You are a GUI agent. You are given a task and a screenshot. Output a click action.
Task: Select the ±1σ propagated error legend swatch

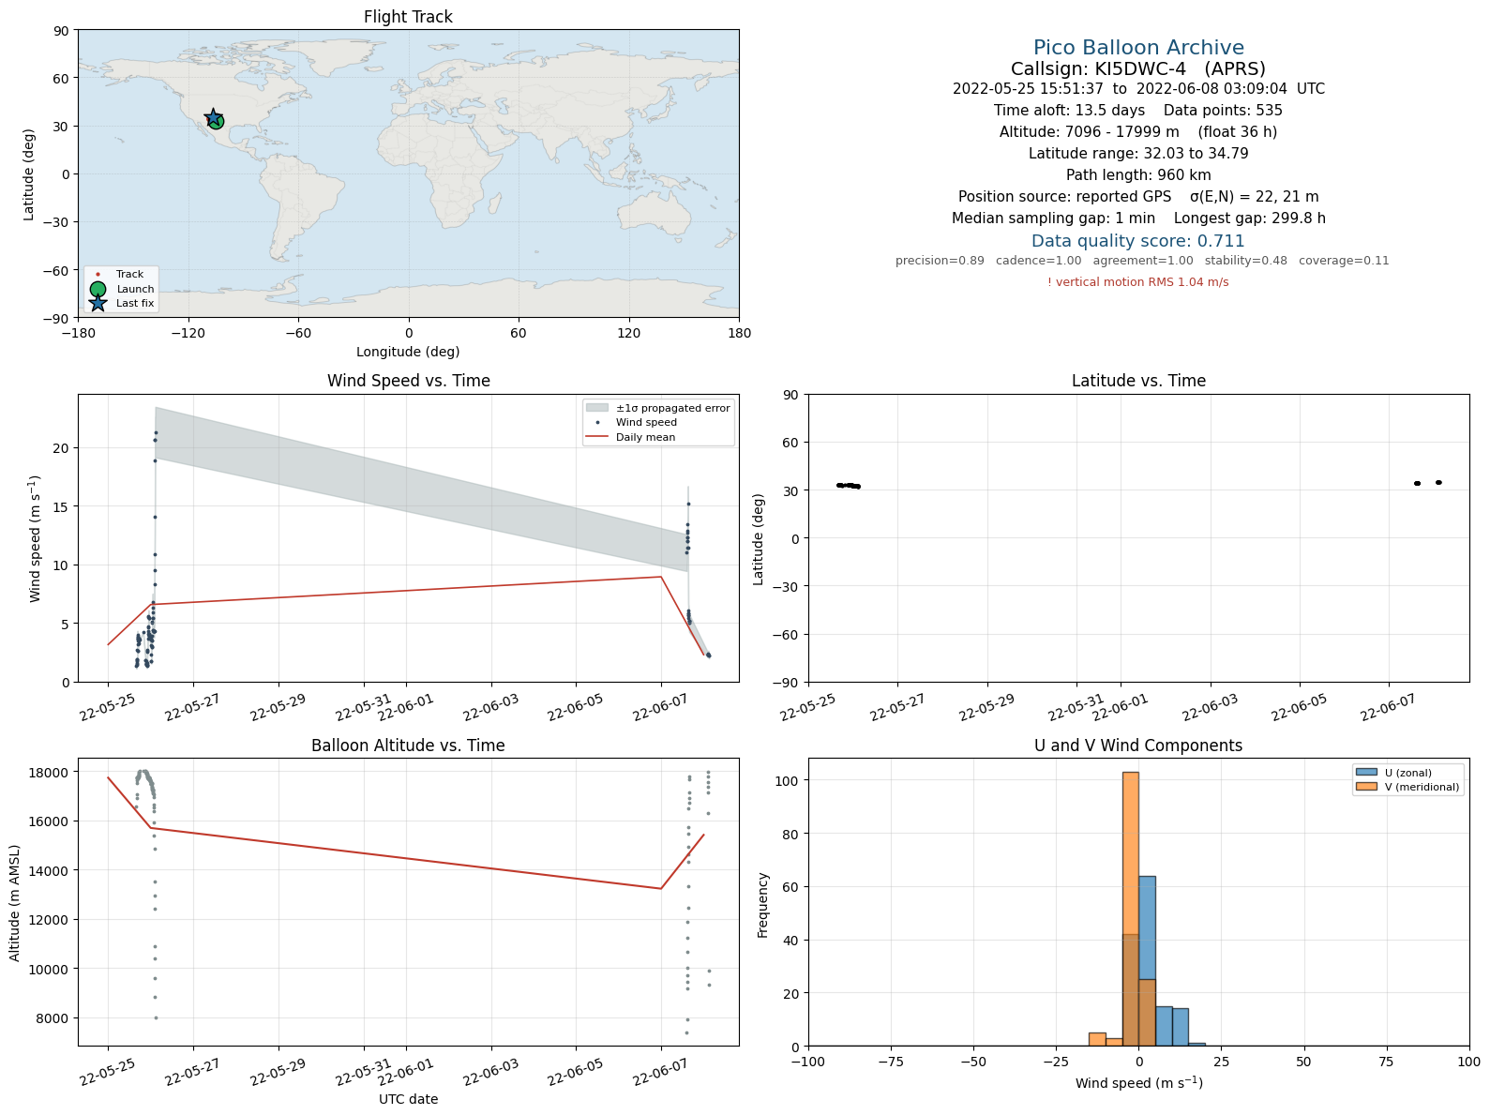tap(597, 408)
